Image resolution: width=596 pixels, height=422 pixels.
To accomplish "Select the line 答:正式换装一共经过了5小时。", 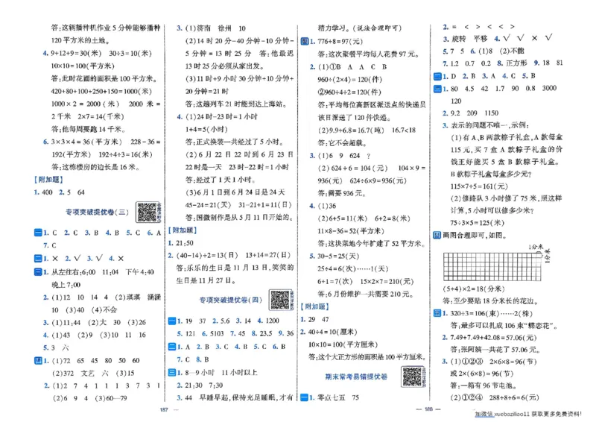I will 235,142.
